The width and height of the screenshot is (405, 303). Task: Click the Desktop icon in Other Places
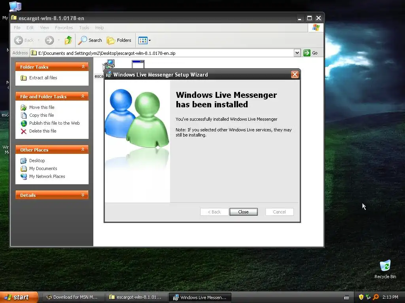click(23, 161)
